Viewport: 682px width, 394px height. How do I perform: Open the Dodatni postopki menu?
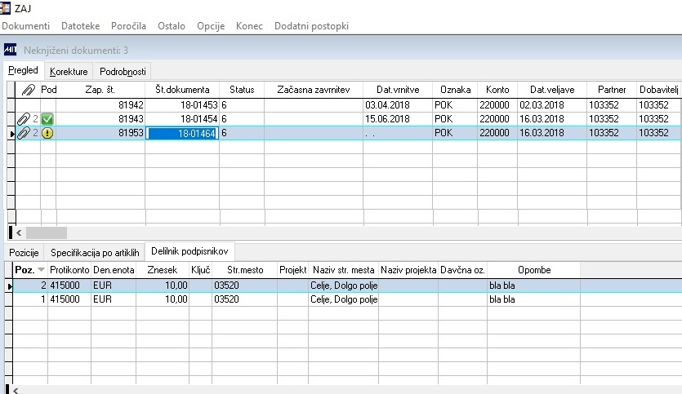311,26
